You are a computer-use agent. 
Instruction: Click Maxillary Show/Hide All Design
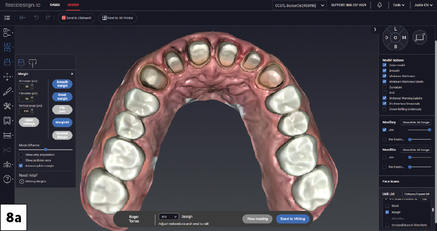pos(416,122)
